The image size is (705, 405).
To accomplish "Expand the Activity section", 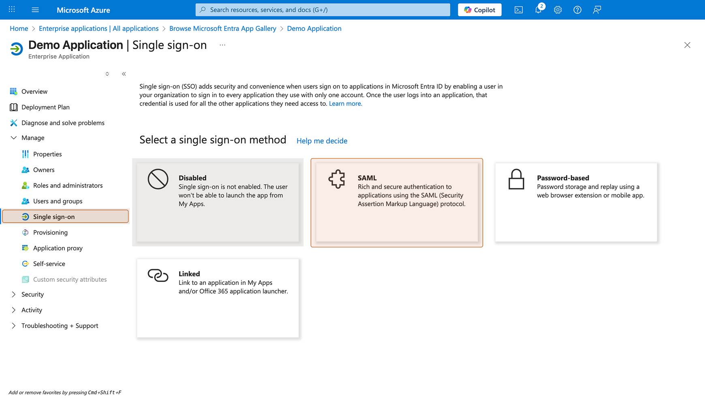I will (14, 310).
